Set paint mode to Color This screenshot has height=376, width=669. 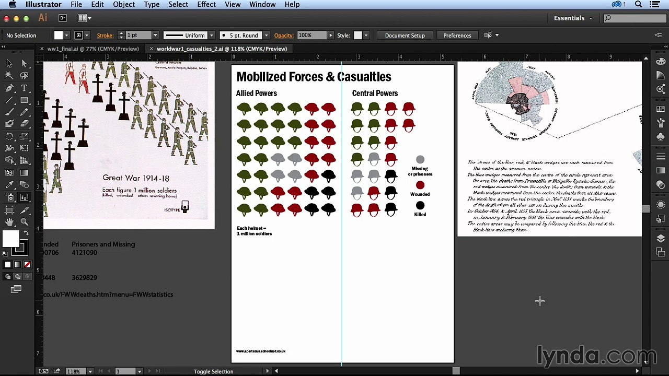point(8,265)
